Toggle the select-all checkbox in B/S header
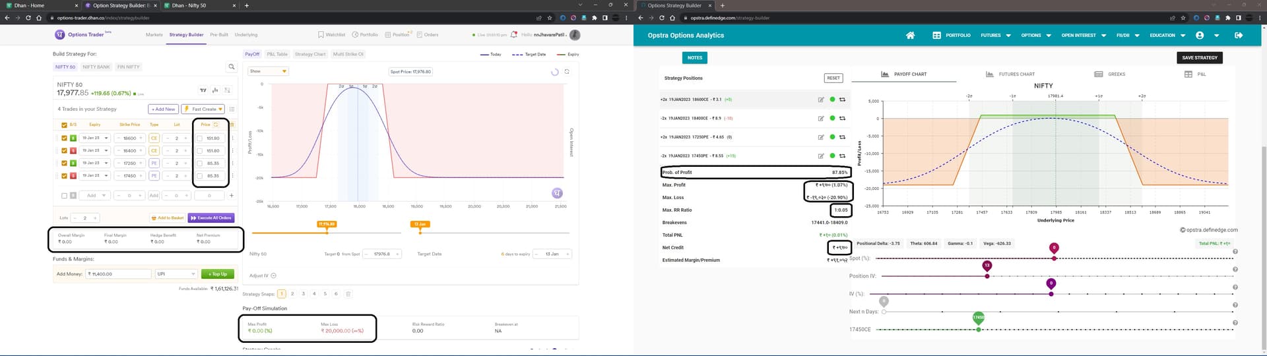The image size is (1267, 356). (x=64, y=125)
